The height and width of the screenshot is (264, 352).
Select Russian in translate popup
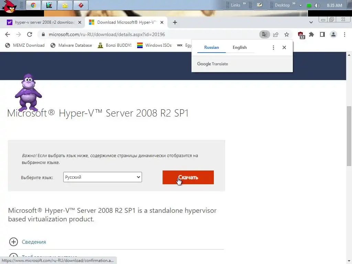click(x=211, y=47)
